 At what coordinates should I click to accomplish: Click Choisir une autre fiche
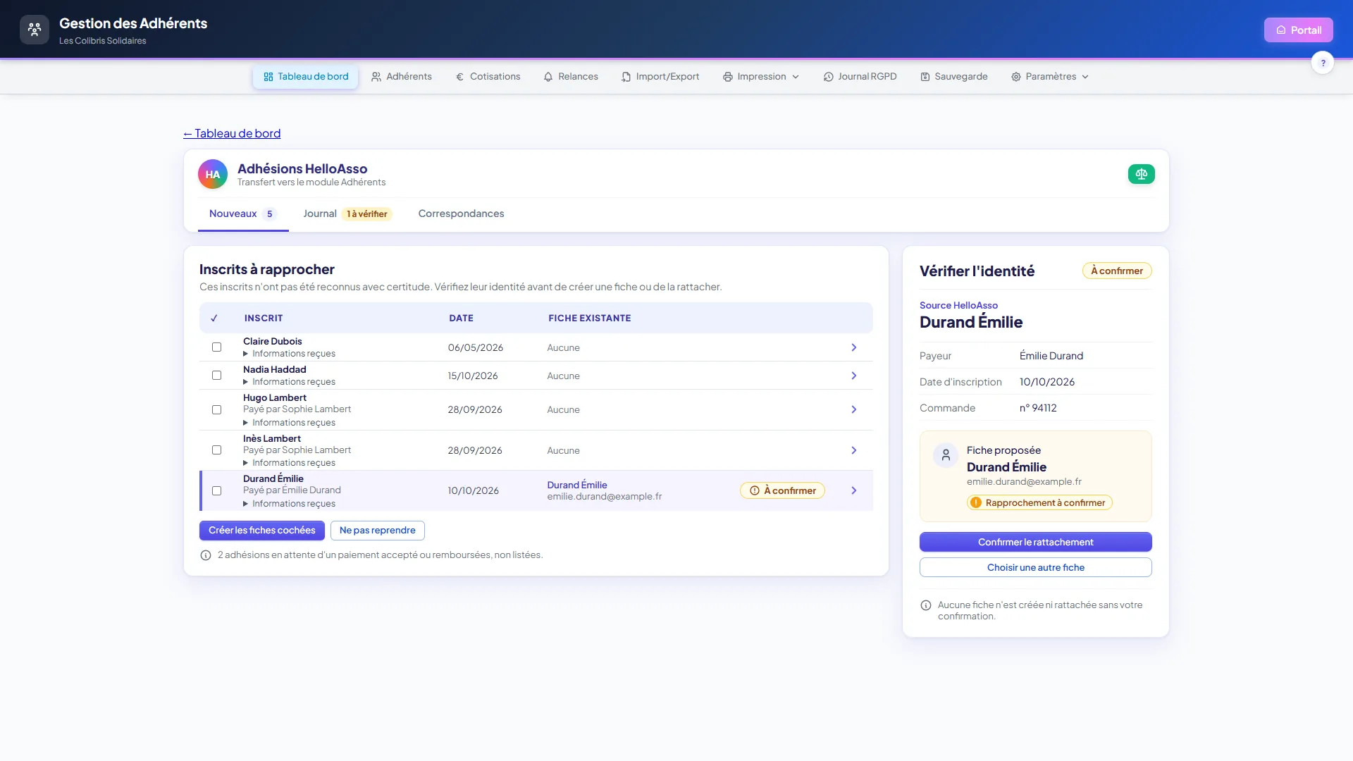point(1035,567)
